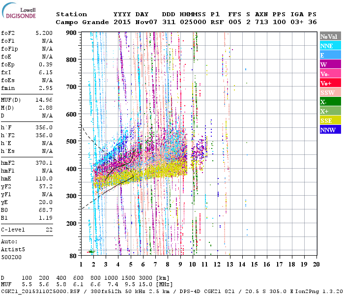This screenshot has height=295, width=344.
Task: Click the Campo Grande station name
Action: pos(82,22)
